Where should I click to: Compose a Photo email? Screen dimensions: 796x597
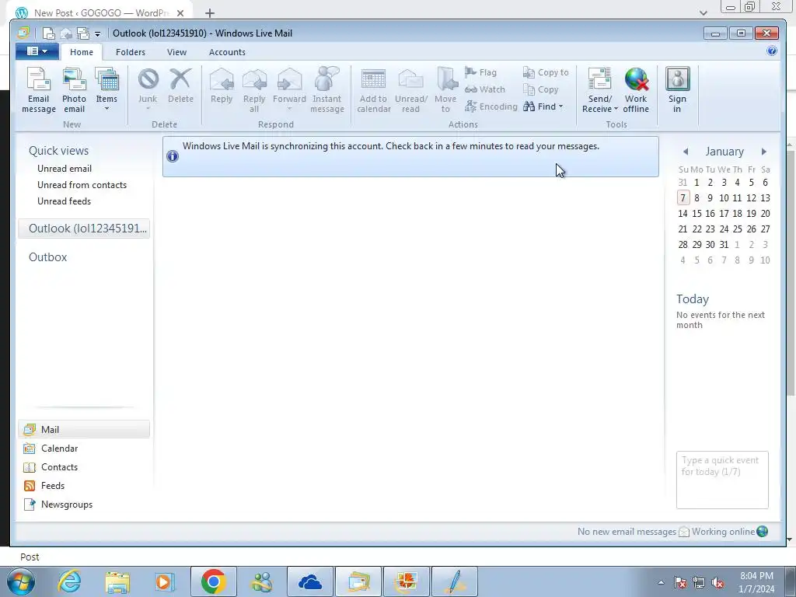[74, 90]
